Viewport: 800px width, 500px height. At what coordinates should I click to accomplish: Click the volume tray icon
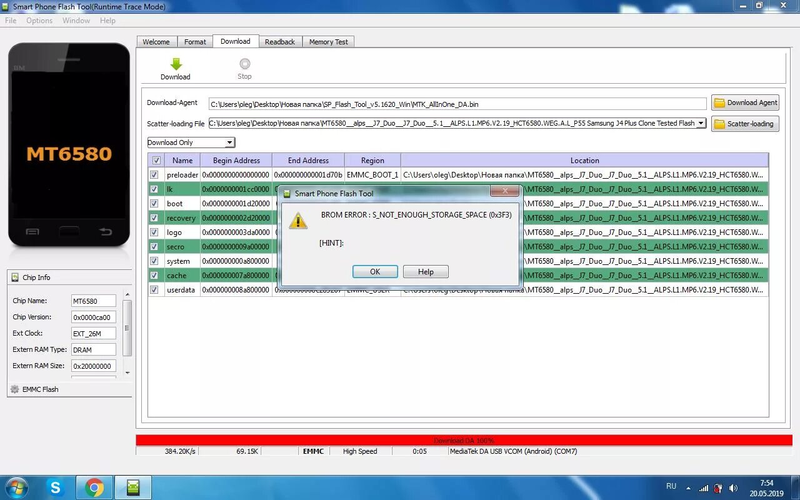point(732,488)
